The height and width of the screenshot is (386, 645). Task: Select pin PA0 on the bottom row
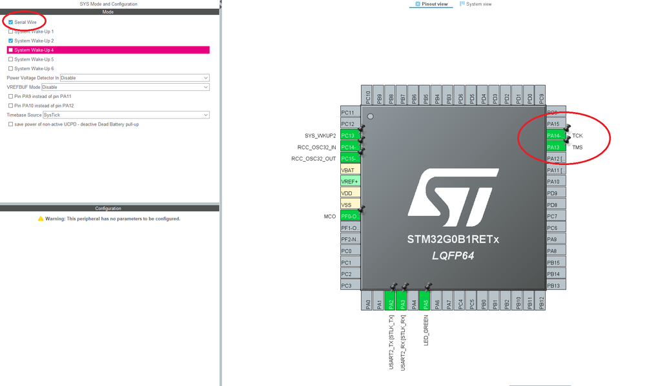[367, 300]
